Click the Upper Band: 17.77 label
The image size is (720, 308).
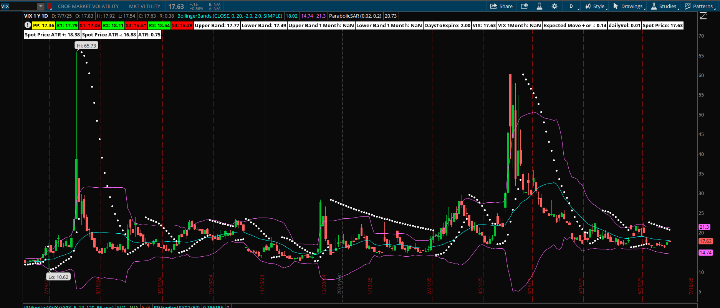tap(217, 25)
